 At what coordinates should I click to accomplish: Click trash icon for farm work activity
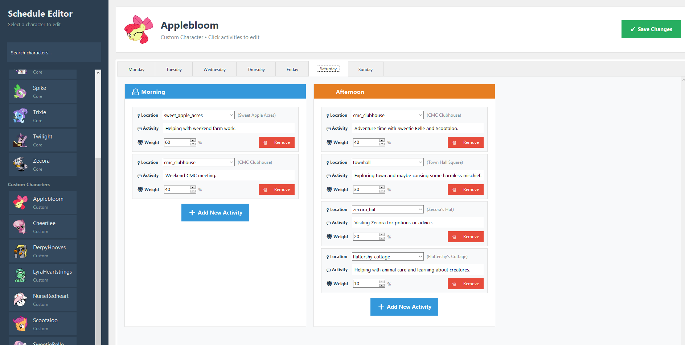tap(265, 143)
